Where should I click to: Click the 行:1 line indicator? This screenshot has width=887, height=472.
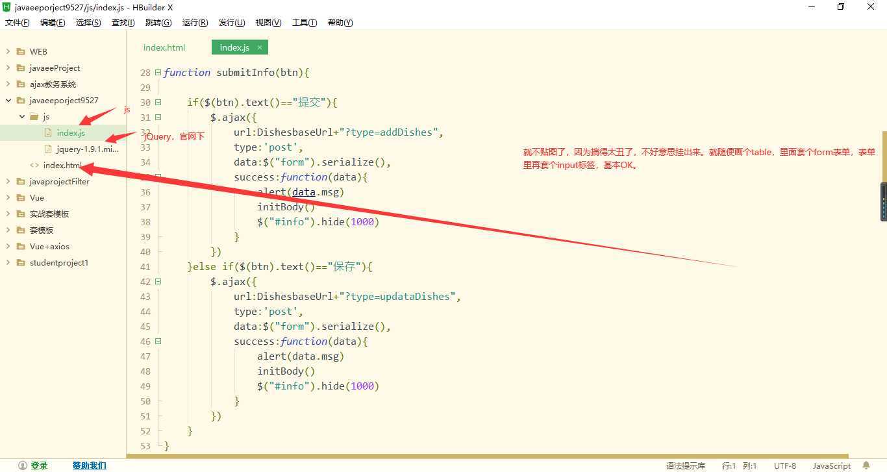pyautogui.click(x=729, y=466)
